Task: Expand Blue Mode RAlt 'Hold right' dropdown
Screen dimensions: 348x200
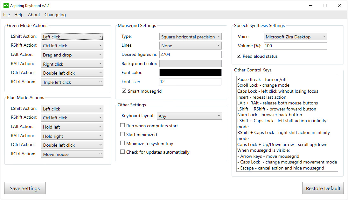Action: pyautogui.click(x=72, y=136)
